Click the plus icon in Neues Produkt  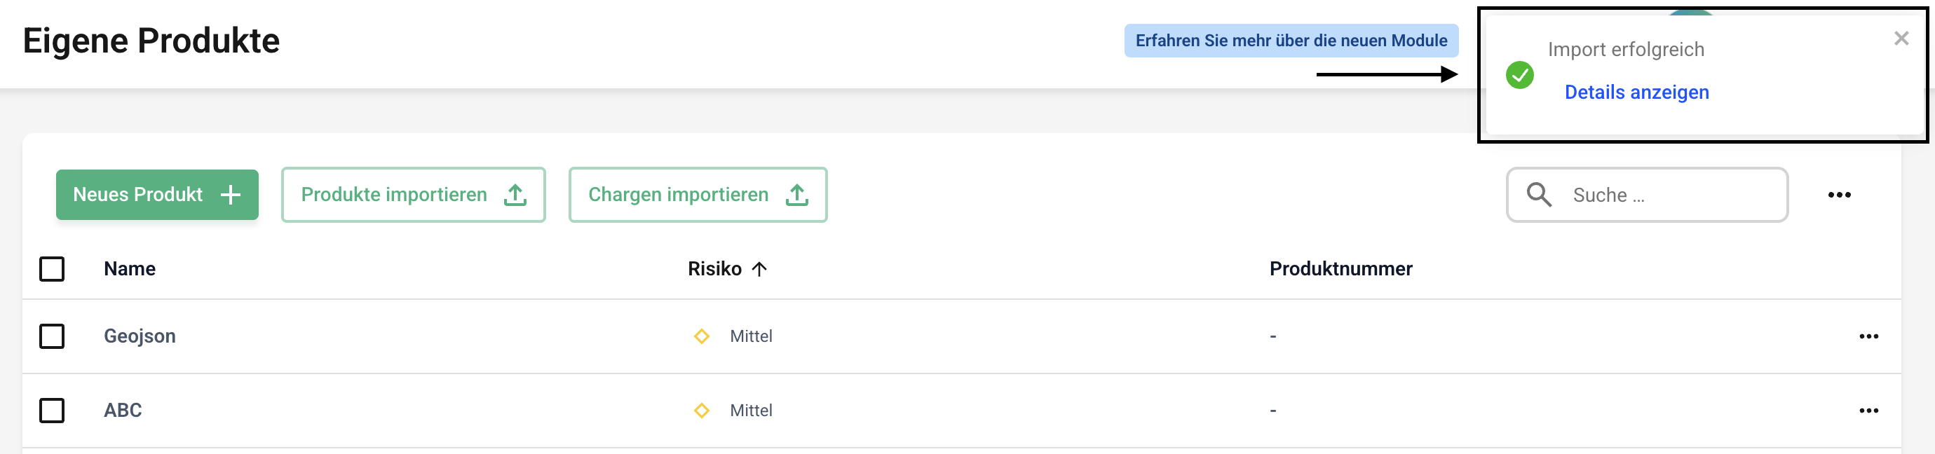pos(231,195)
